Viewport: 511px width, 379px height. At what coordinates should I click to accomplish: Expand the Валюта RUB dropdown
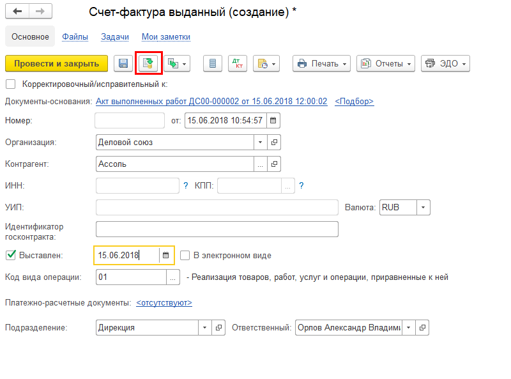tap(423, 208)
